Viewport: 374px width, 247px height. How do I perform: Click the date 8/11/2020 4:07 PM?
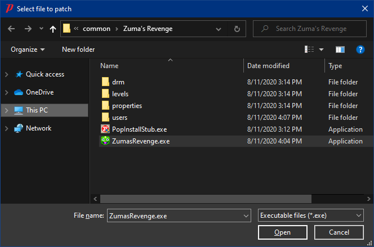[274, 118]
